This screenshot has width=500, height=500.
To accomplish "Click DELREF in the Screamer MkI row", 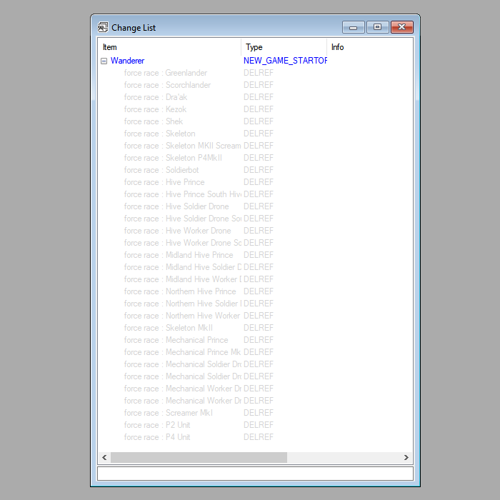I will [x=259, y=413].
